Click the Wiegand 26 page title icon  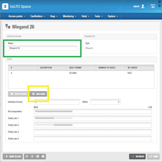click(8, 26)
